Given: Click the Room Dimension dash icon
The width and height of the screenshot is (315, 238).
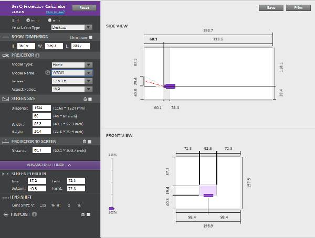Looking at the screenshot, I should pos(5,37).
